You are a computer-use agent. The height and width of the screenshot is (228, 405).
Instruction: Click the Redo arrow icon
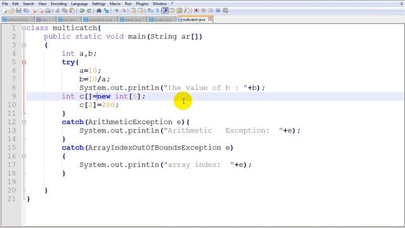point(89,11)
